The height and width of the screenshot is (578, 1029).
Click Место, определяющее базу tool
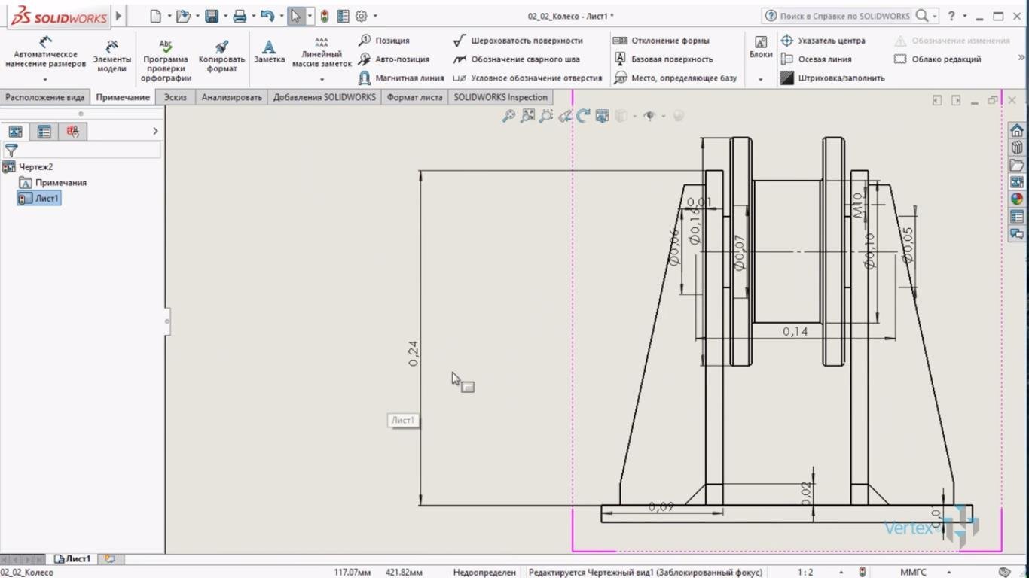pos(676,78)
